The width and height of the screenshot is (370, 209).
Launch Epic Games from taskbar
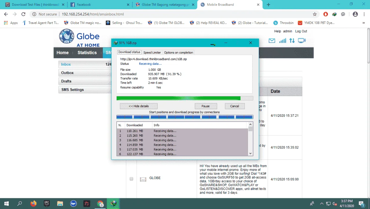click(47, 204)
